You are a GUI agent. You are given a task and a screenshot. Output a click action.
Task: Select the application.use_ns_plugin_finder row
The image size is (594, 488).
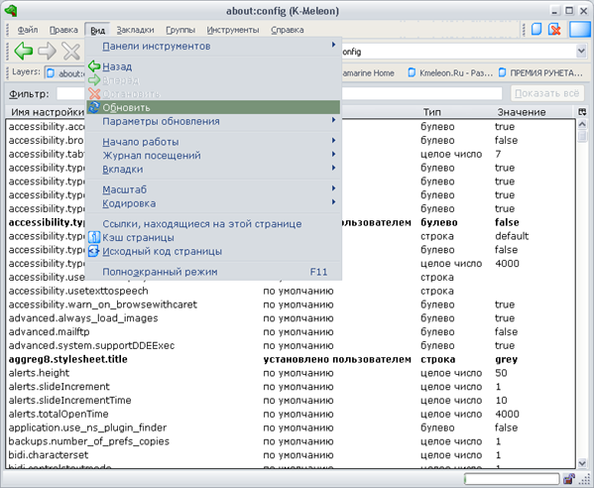pyautogui.click(x=291, y=427)
